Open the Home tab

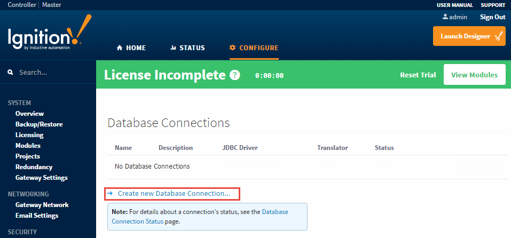tap(131, 48)
